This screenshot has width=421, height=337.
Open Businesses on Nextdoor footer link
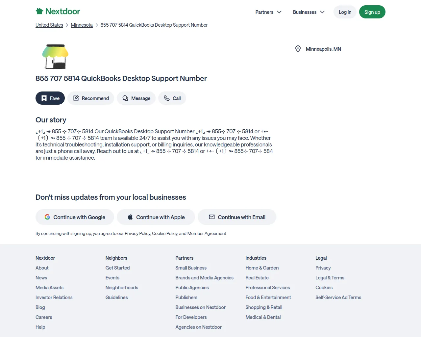tap(201, 307)
